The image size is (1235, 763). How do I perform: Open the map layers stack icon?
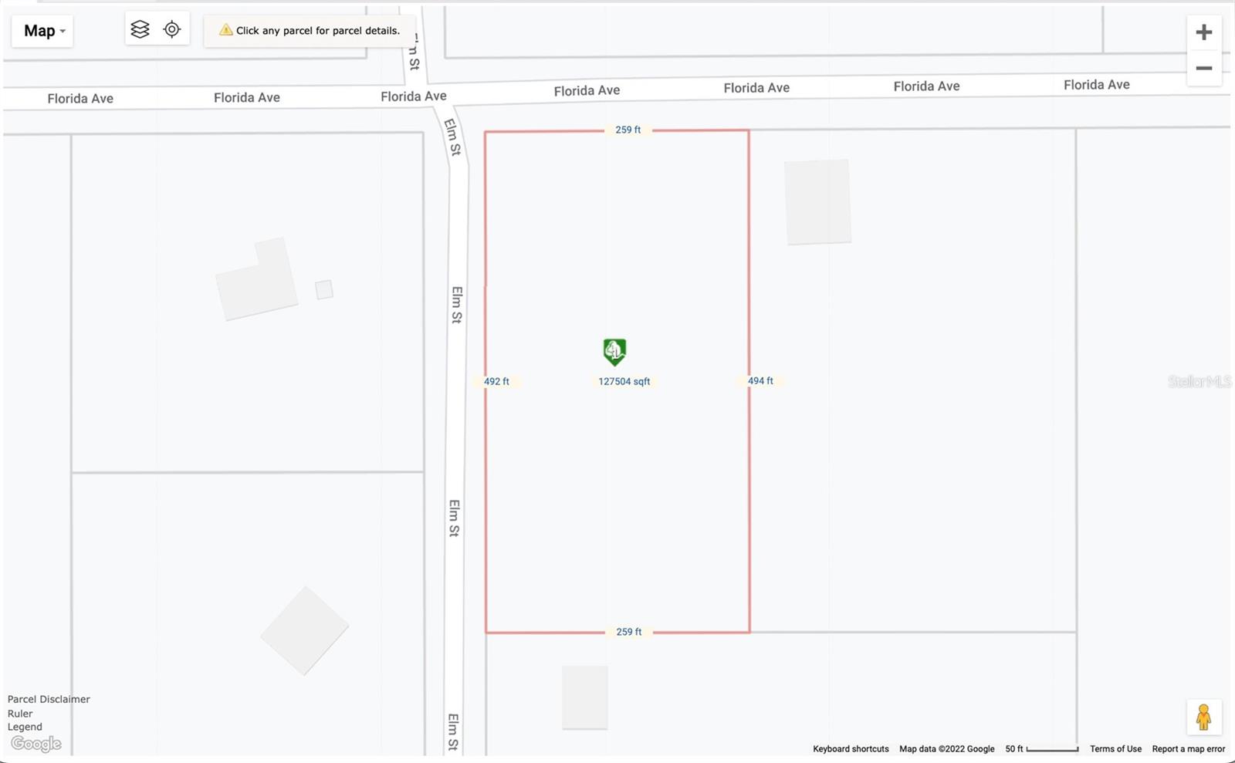(x=140, y=29)
